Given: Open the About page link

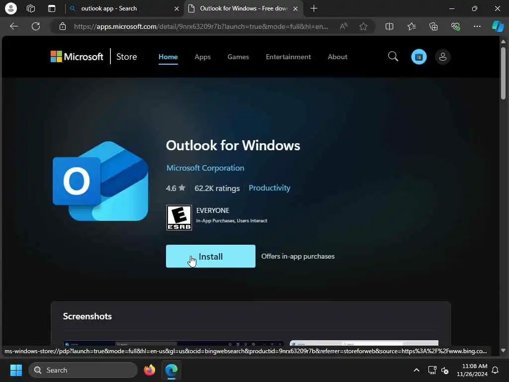Looking at the screenshot, I should pos(338,57).
